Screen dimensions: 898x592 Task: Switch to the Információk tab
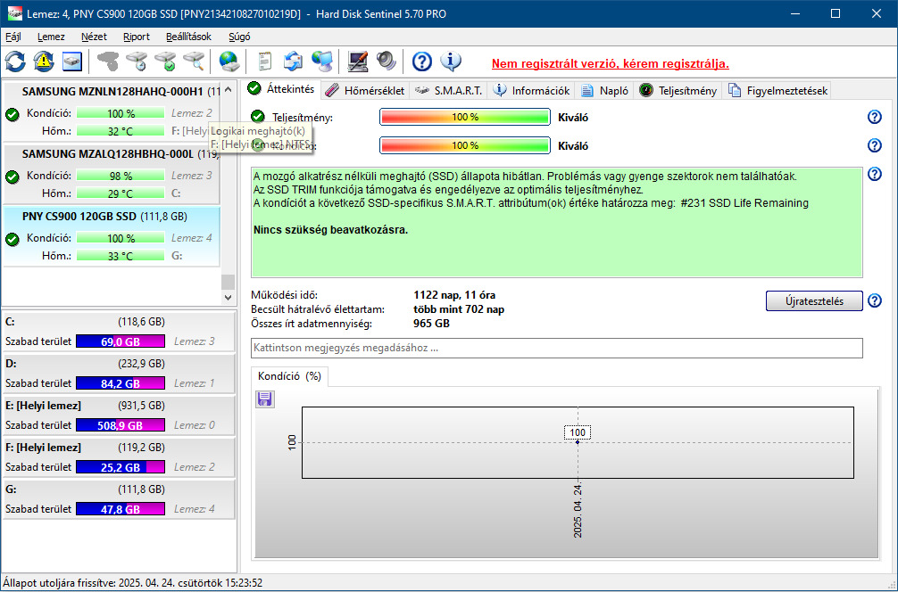532,90
